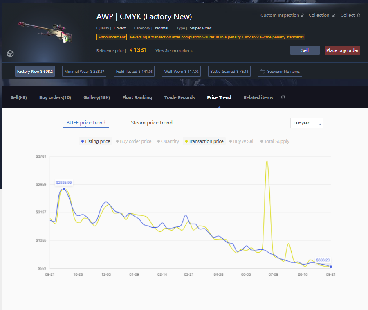Open the penalty standards announcement text
The width and height of the screenshot is (368, 310).
217,37
